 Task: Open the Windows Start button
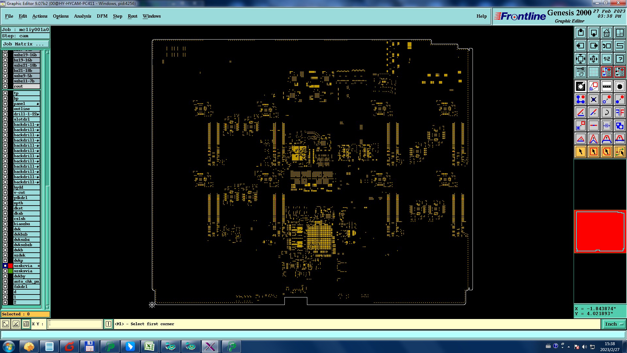(9, 346)
